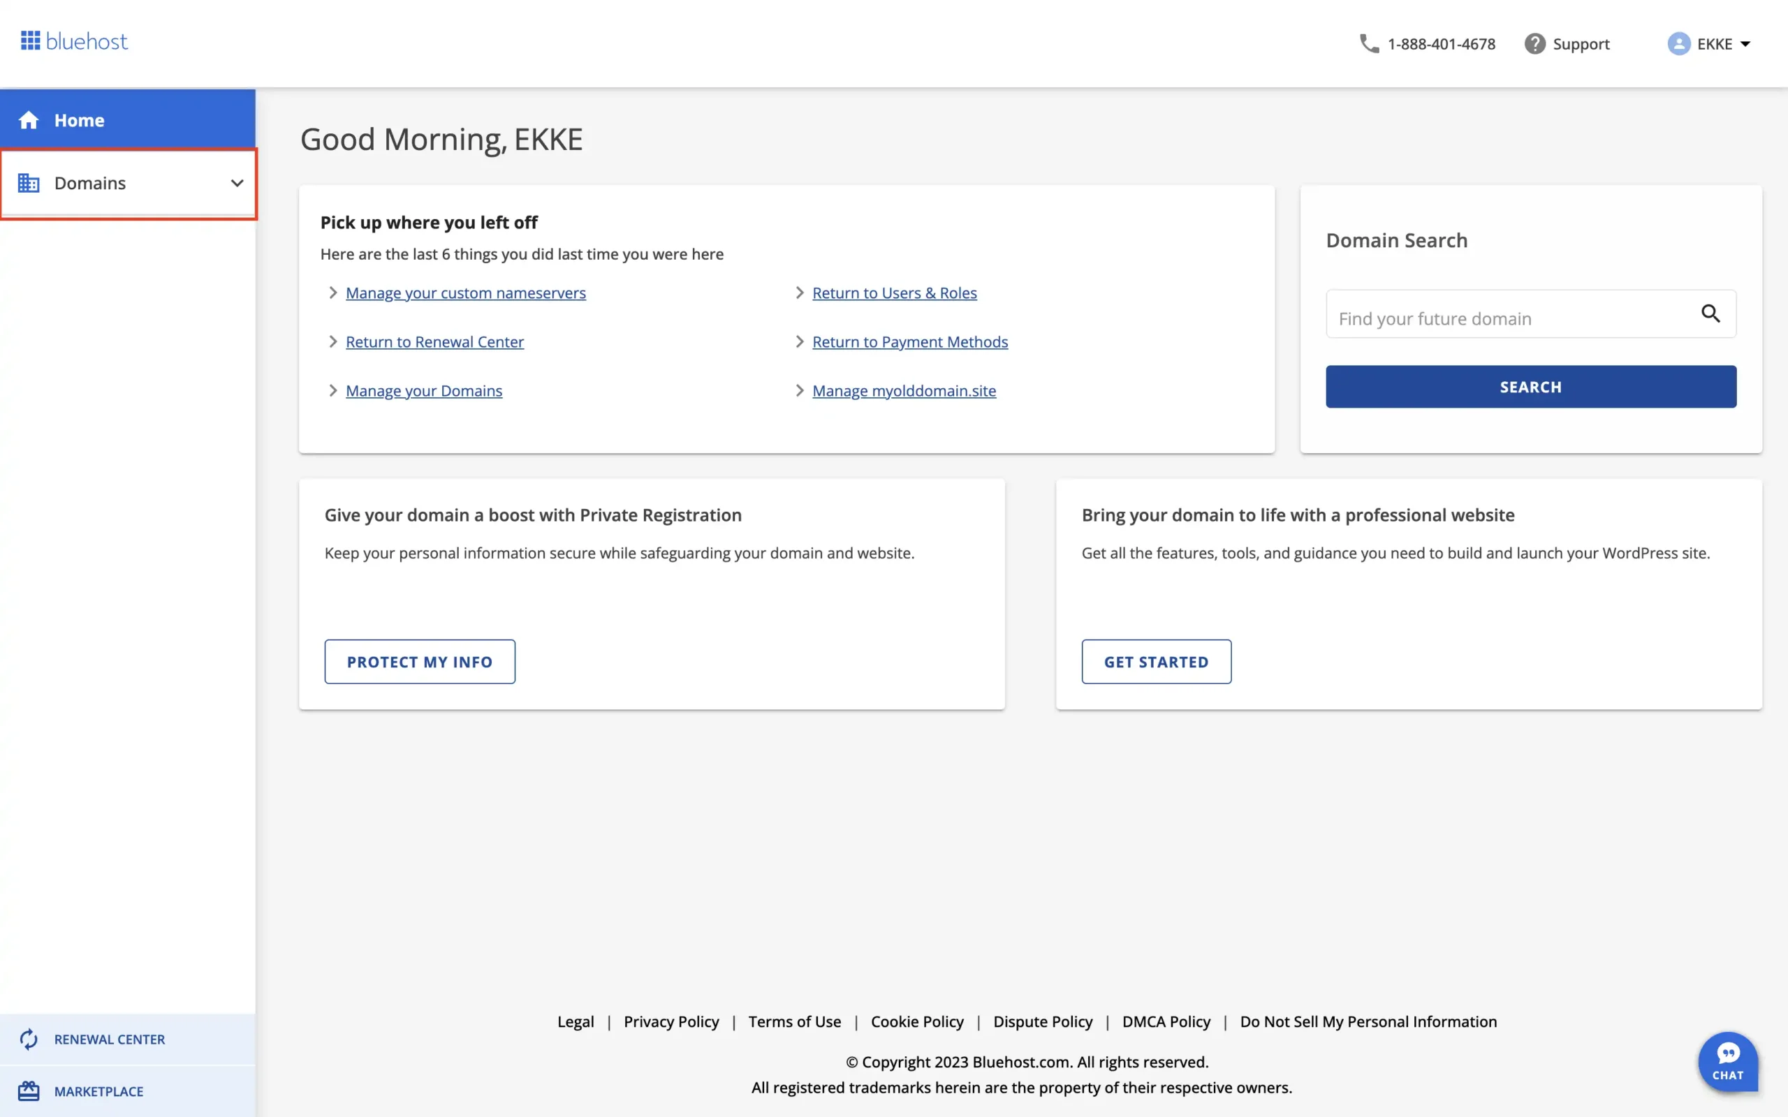This screenshot has height=1117, width=1788.
Task: Click the bluehost grid logo
Action: point(30,40)
